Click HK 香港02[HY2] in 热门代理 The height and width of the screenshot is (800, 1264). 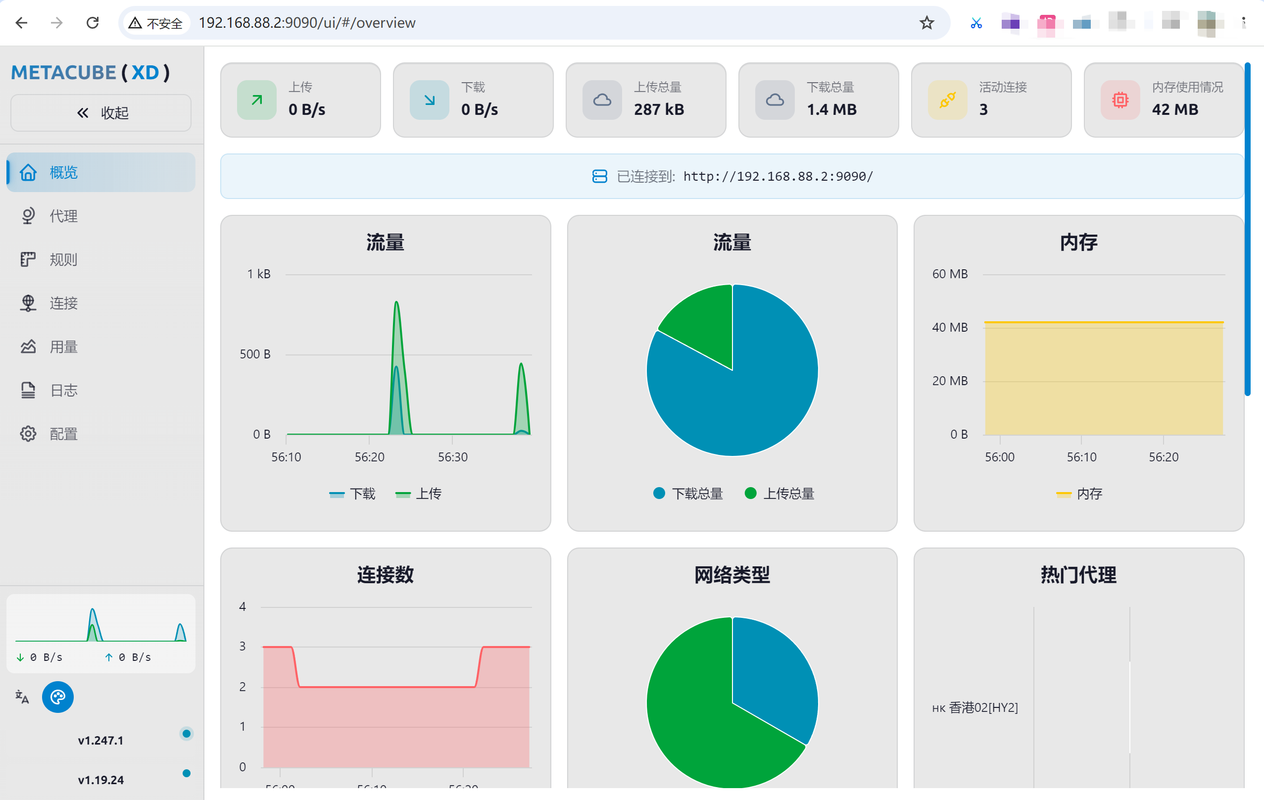click(975, 707)
